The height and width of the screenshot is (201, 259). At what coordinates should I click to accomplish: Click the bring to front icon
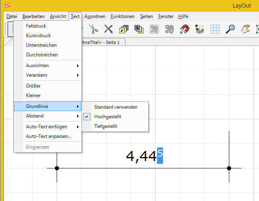(124, 29)
